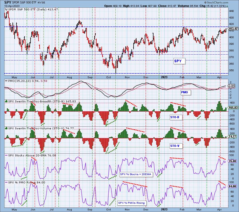Click the SPY ticker symbol in the header

(8, 2)
